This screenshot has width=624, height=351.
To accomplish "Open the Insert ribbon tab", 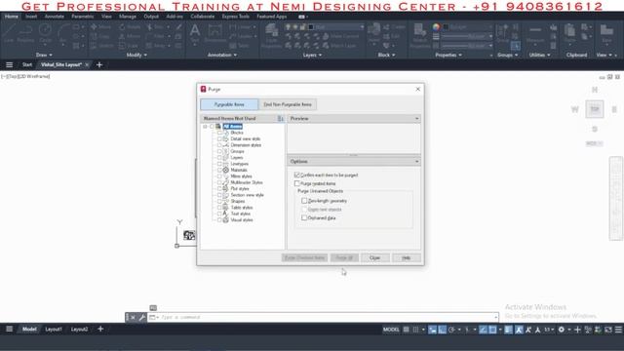I will tap(31, 17).
